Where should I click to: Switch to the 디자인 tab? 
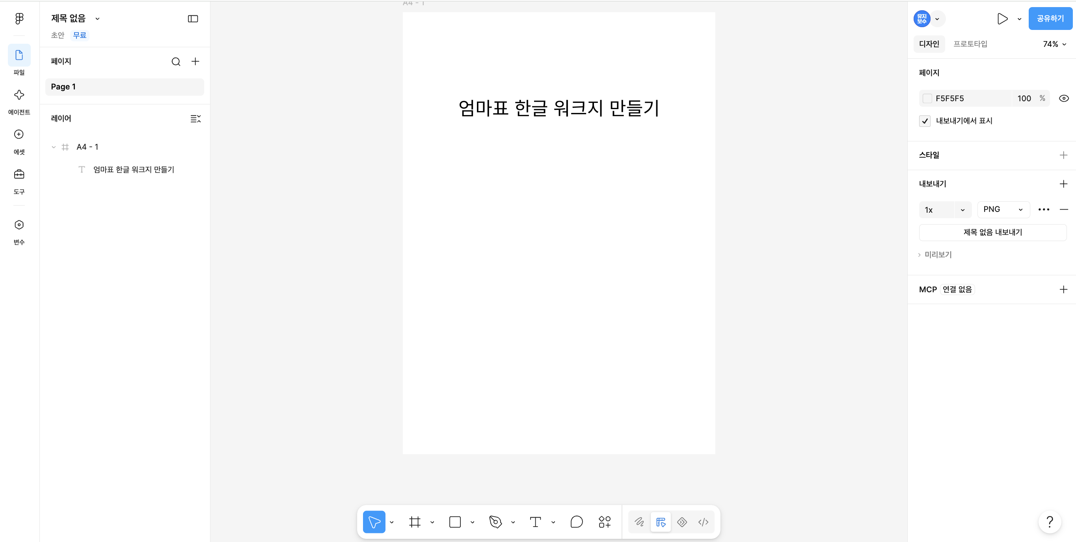click(929, 44)
